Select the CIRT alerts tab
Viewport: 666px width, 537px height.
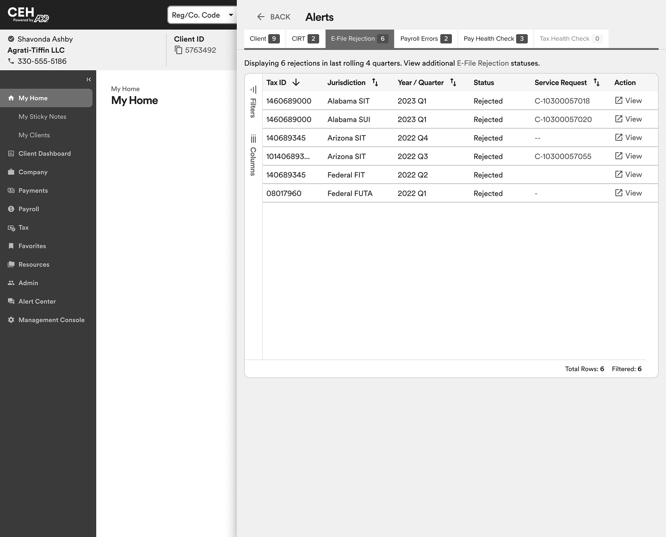pyautogui.click(x=305, y=39)
